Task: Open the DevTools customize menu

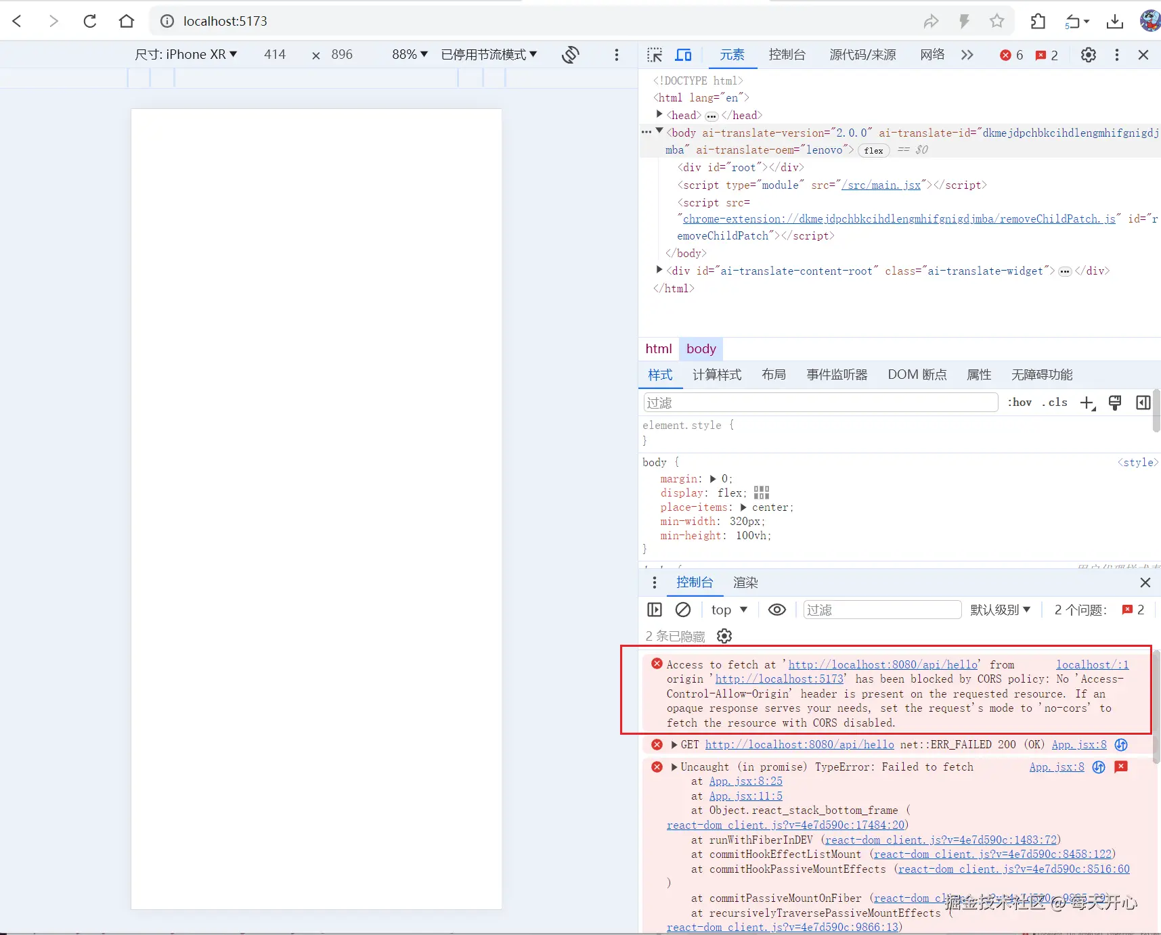Action: [x=1116, y=55]
